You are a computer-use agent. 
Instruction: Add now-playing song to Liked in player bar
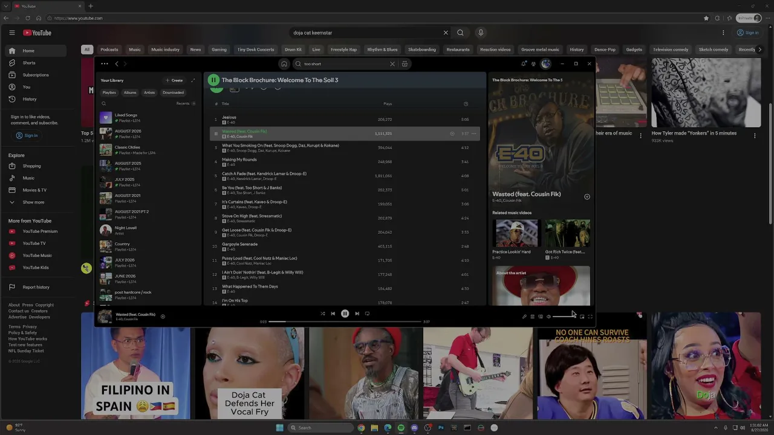[163, 316]
